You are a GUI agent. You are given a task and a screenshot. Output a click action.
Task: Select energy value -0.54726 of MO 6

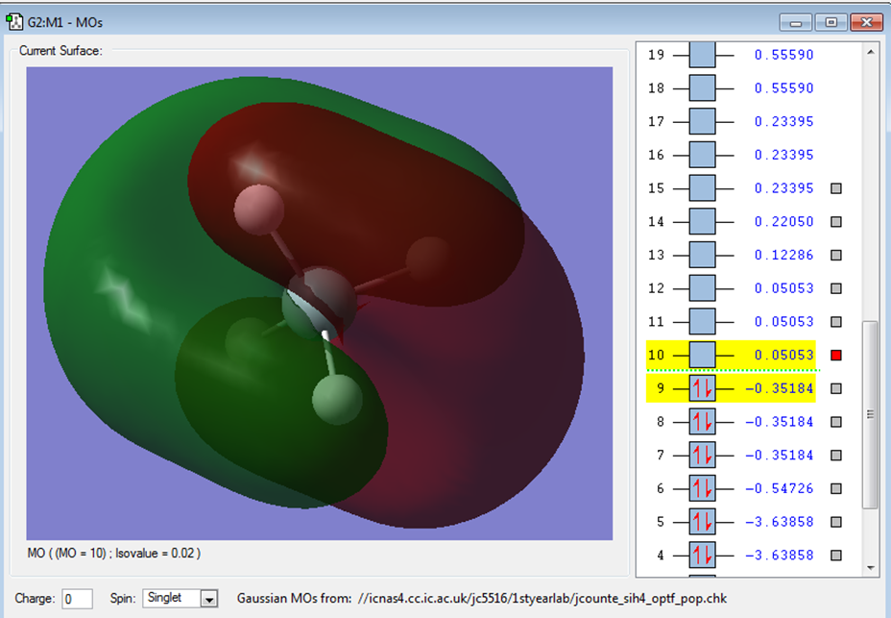[779, 489]
